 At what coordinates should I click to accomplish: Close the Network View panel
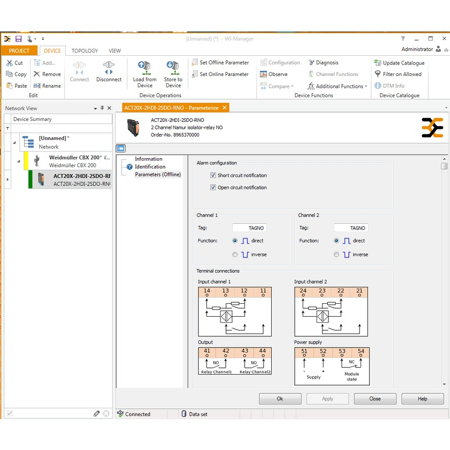(x=109, y=108)
